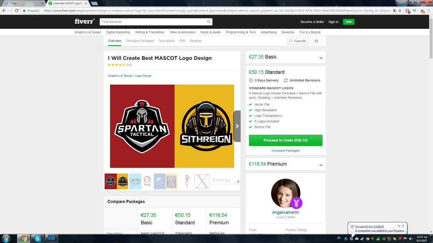Open Programming & Tech category
Image resolution: width=433 pixels, height=243 pixels.
pyautogui.click(x=241, y=32)
